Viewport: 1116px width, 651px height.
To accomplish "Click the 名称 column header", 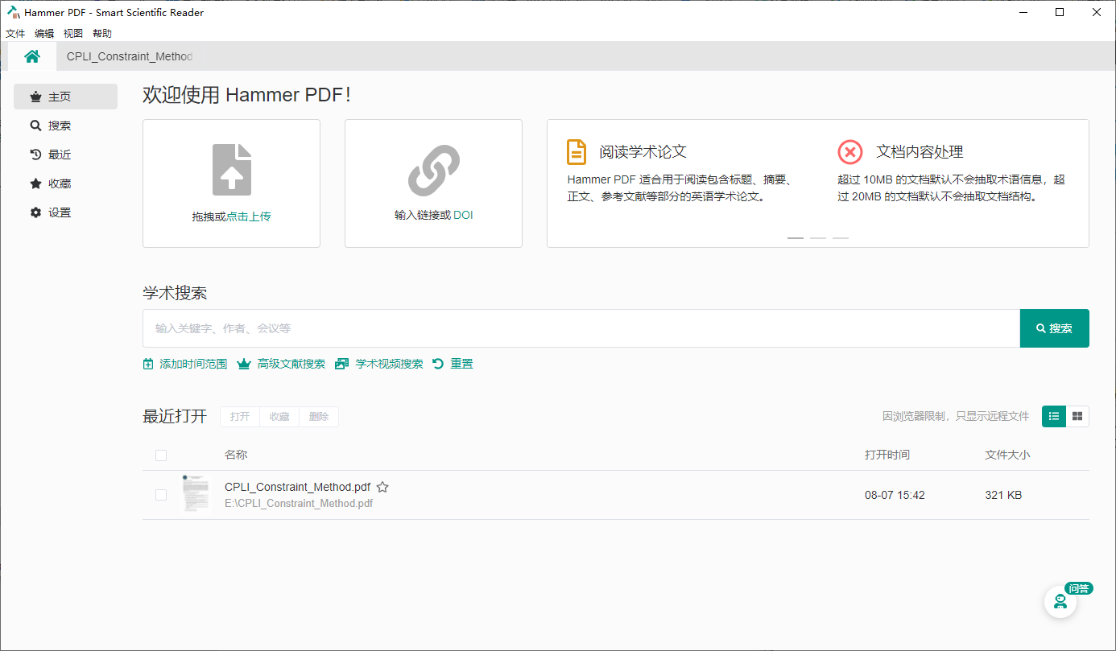I will tap(236, 455).
